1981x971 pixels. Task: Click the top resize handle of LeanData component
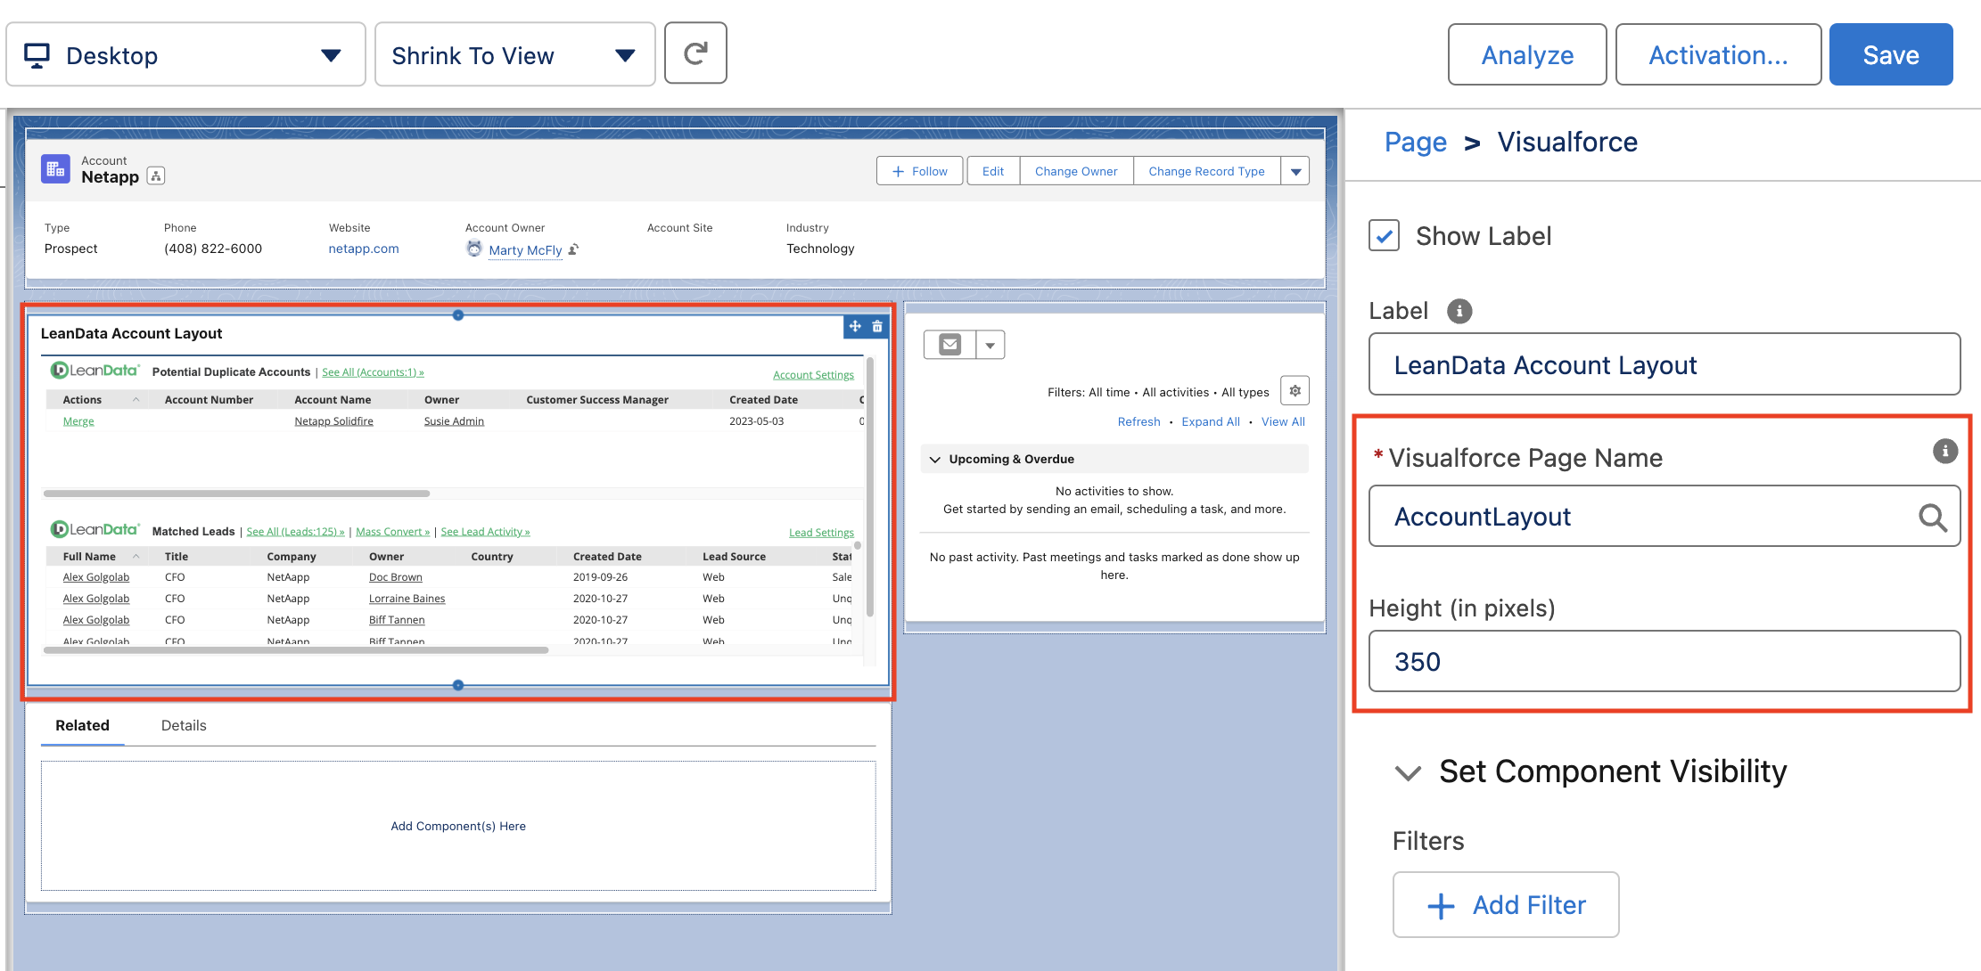pyautogui.click(x=458, y=315)
